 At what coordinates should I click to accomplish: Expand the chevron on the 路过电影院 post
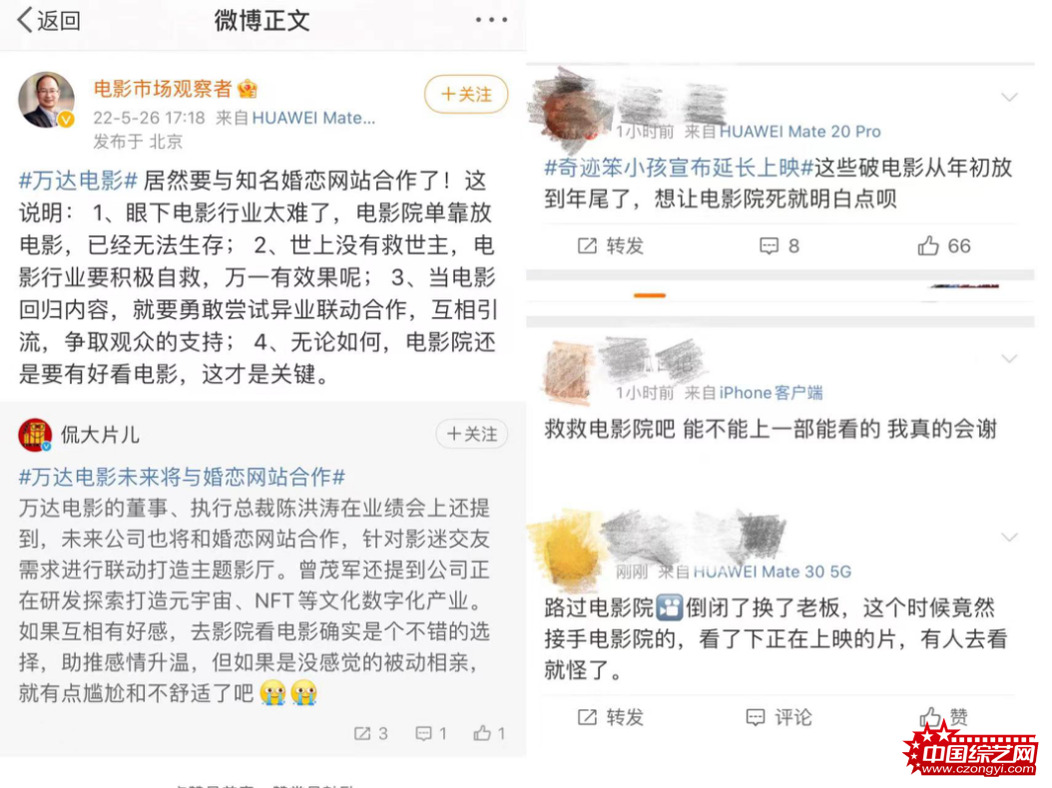click(x=1009, y=538)
